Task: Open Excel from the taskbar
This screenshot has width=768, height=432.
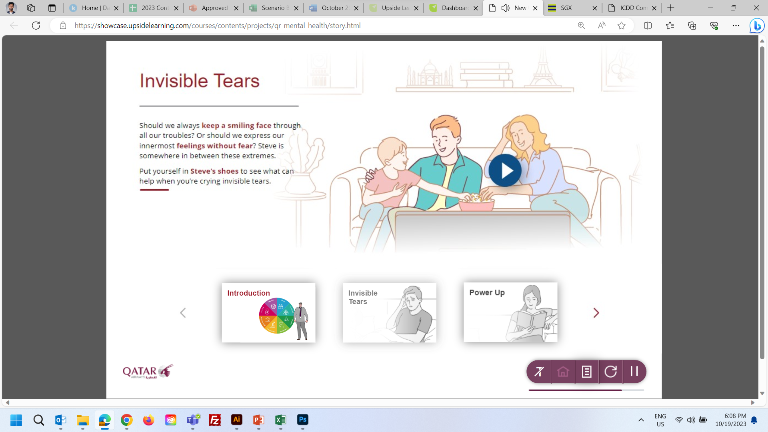Action: click(x=281, y=420)
